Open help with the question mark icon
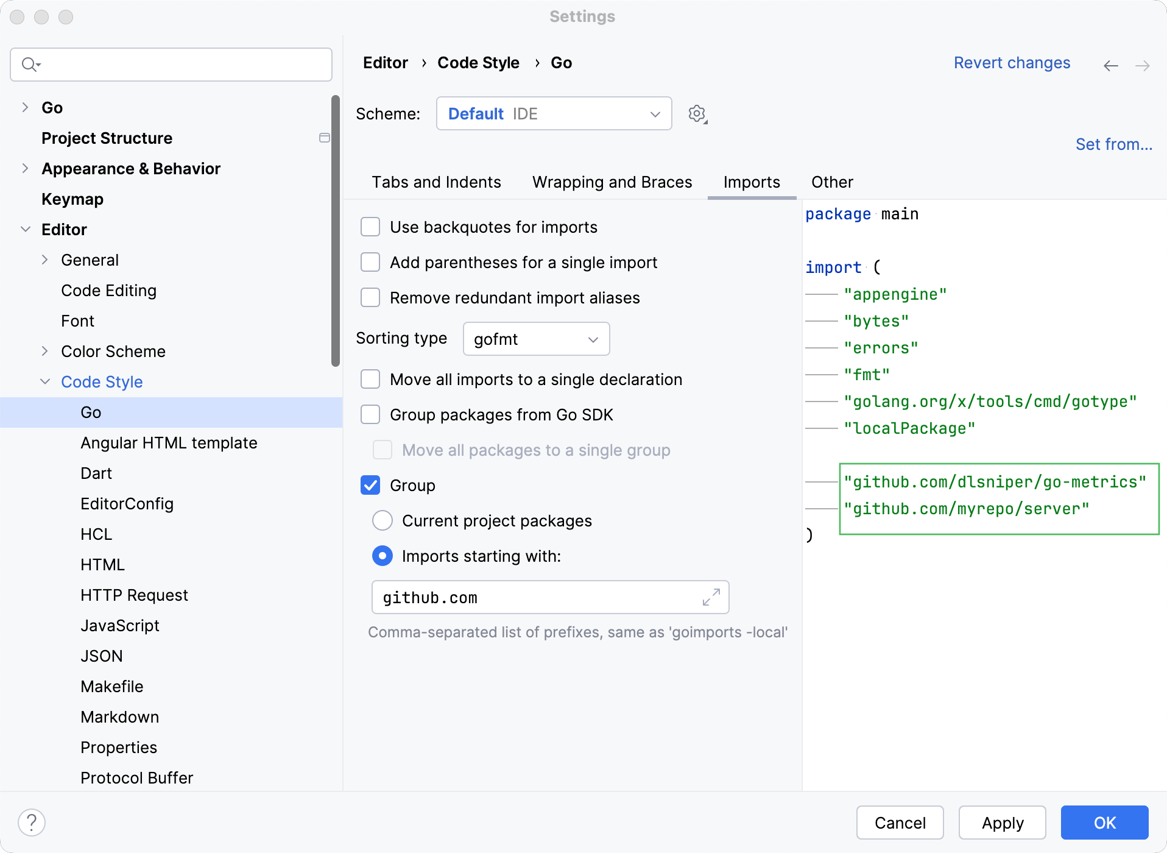 [x=32, y=823]
